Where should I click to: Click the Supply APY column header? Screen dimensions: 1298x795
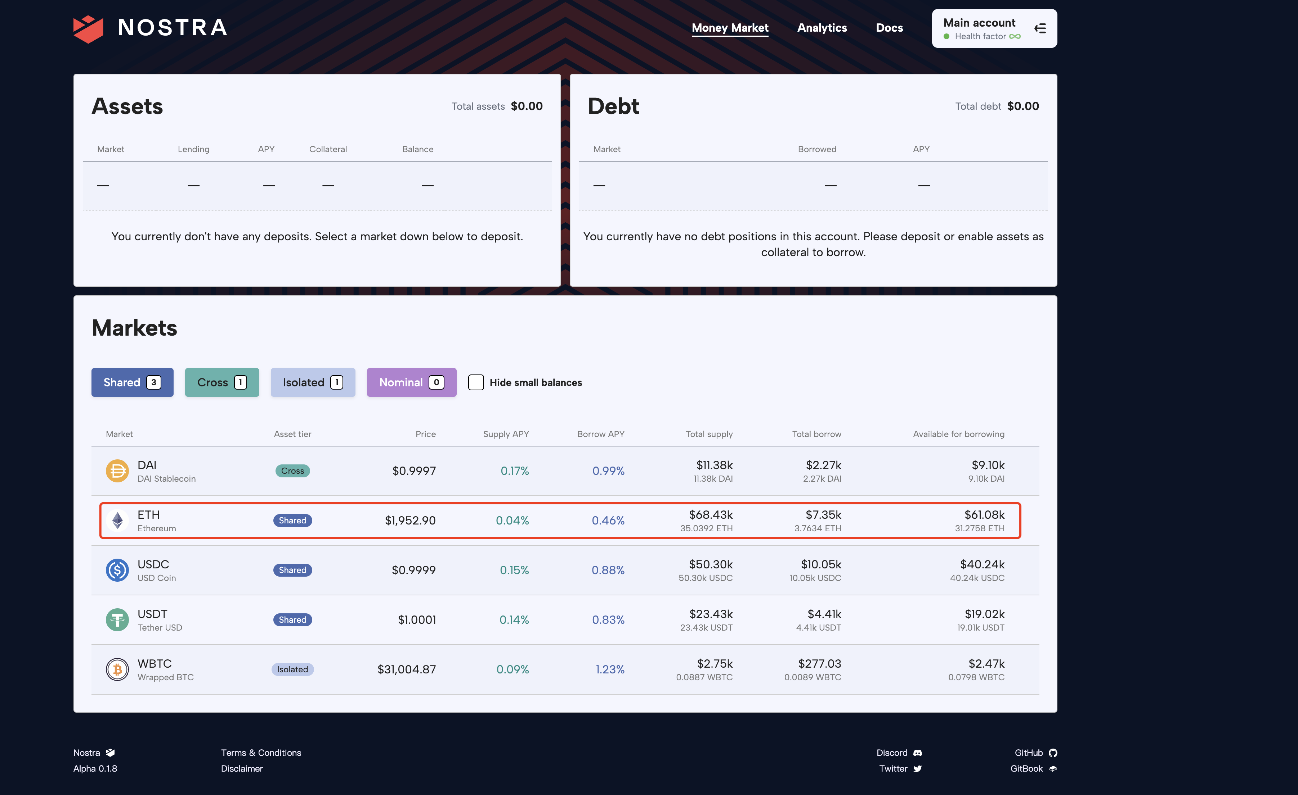coord(506,434)
